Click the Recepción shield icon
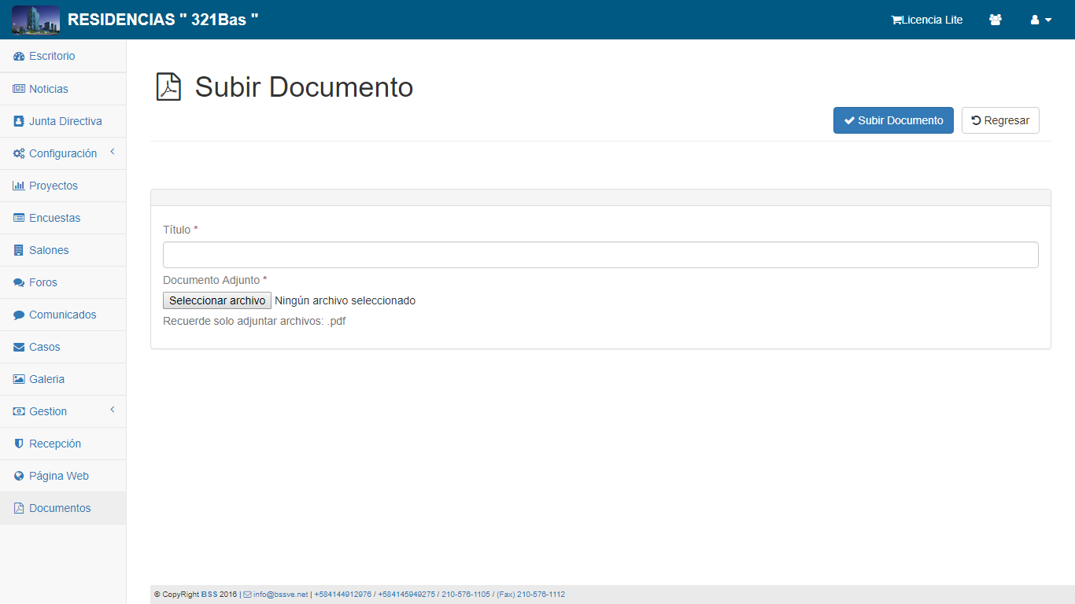The width and height of the screenshot is (1075, 604). 19,444
